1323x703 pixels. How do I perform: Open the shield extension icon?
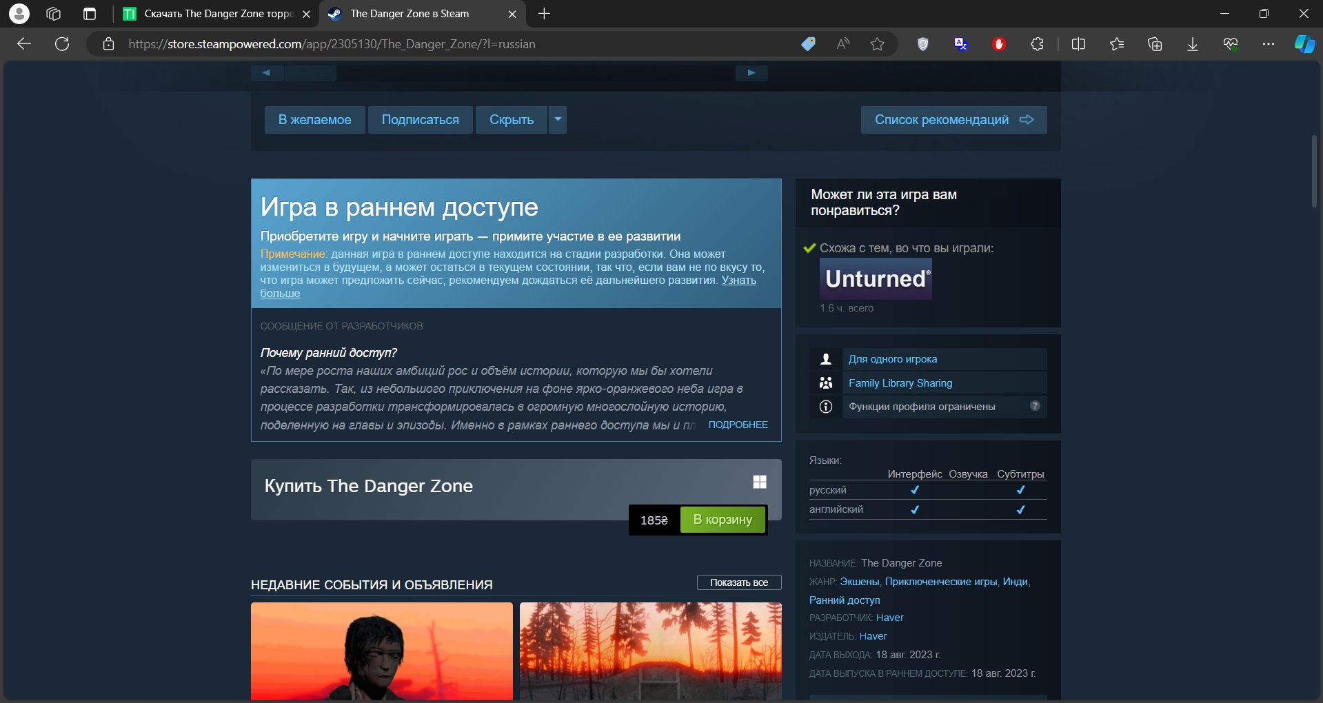pos(923,44)
